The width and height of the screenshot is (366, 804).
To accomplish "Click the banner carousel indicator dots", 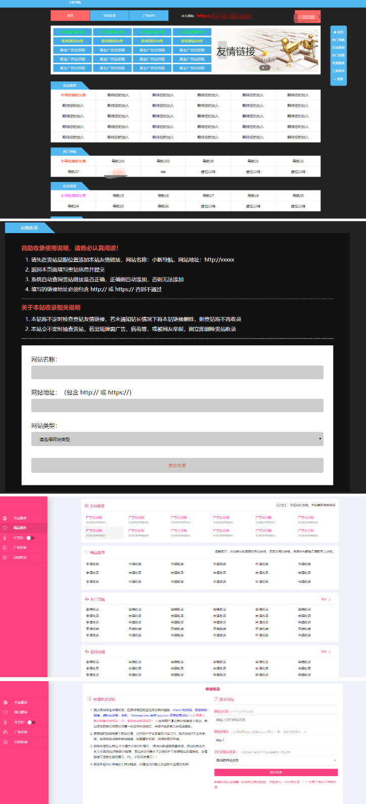I will pyautogui.click(x=265, y=67).
